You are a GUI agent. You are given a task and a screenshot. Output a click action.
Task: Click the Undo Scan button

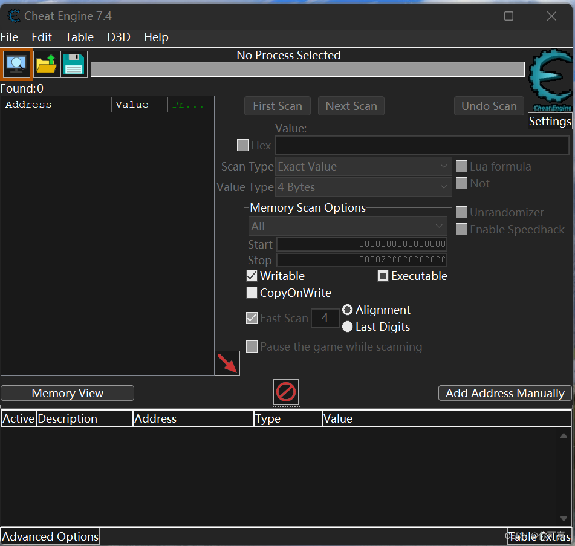click(x=489, y=106)
